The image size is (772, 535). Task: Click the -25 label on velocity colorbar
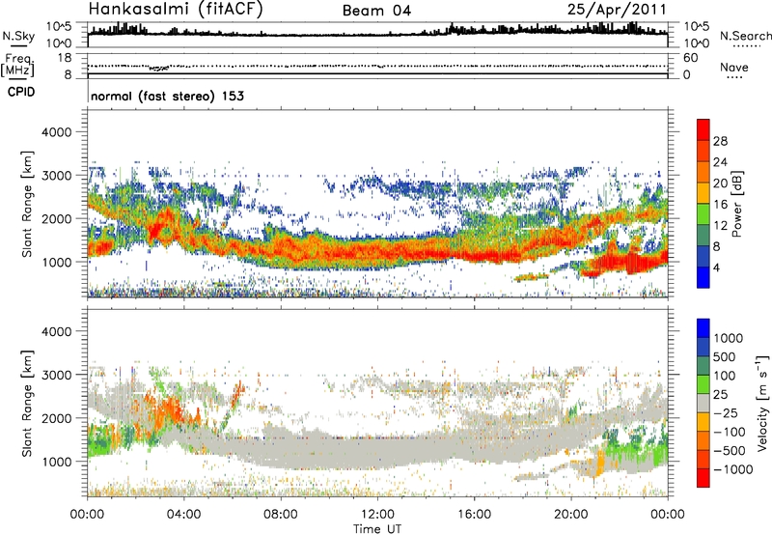point(727,412)
